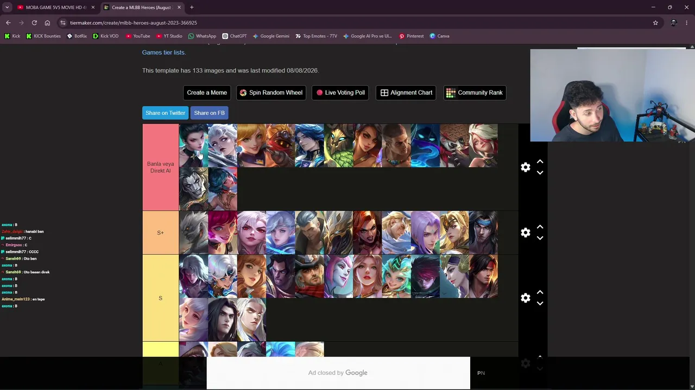Select the Banla veya Direkt Al tier label
The image size is (695, 390).
click(160, 167)
